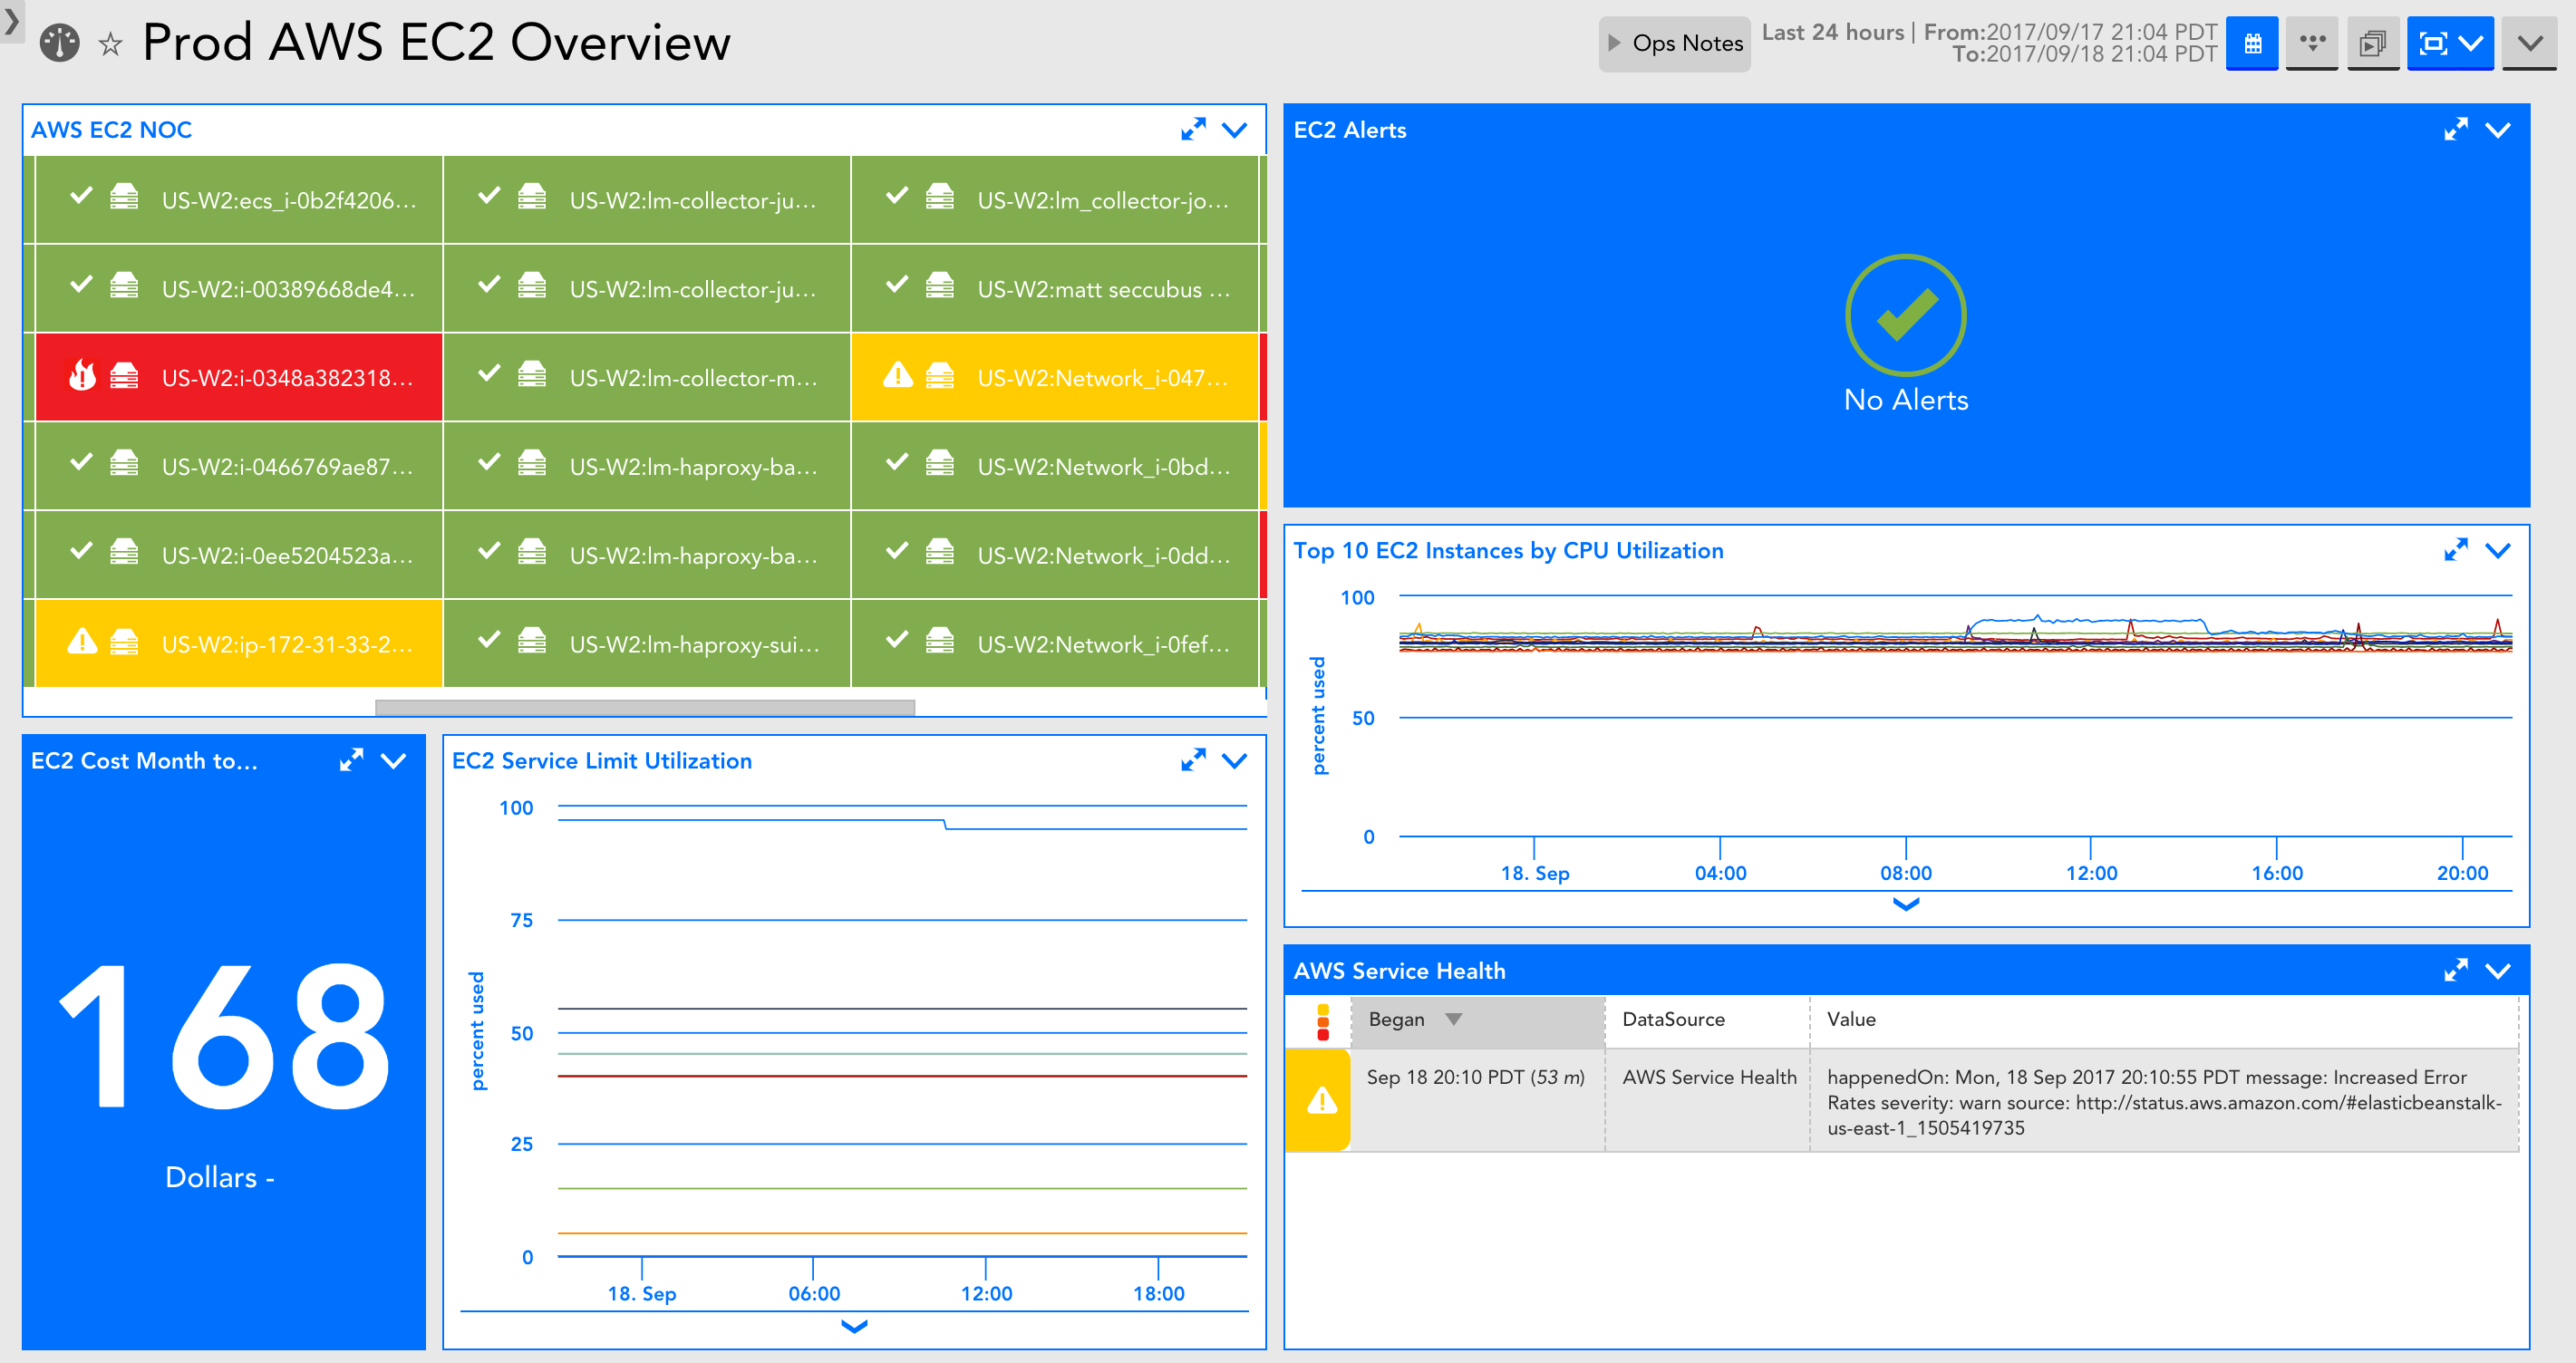
Task: Open the dashboard options chevron at far right
Action: [x=2530, y=43]
